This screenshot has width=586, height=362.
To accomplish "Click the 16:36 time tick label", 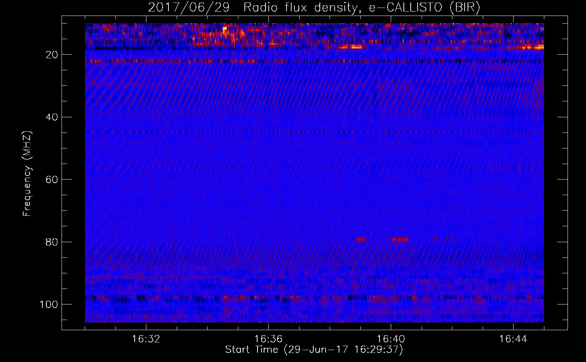I will pos(268,339).
